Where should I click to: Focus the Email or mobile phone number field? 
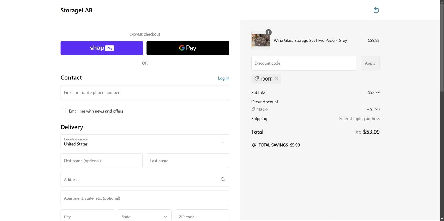pos(145,92)
